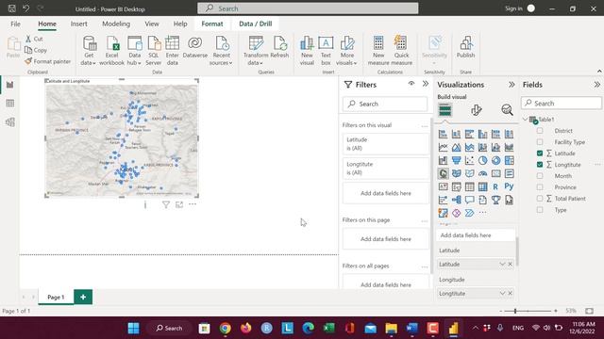Viewport: 604px width, 339px height.
Task: Select the Python visual icon
Action: pos(509,186)
